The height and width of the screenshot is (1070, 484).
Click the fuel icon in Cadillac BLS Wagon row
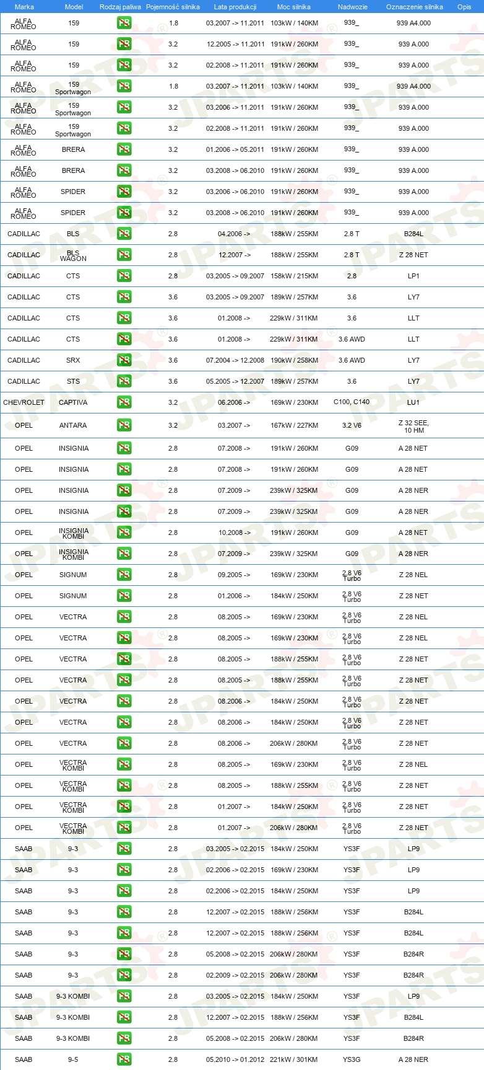coord(124,255)
